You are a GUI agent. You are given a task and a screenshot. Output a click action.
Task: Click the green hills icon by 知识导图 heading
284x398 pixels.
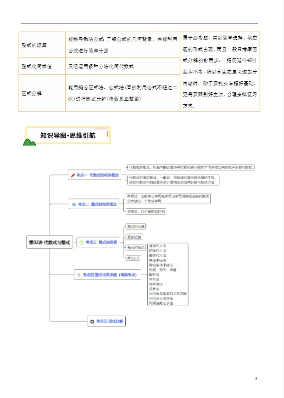(x=29, y=142)
